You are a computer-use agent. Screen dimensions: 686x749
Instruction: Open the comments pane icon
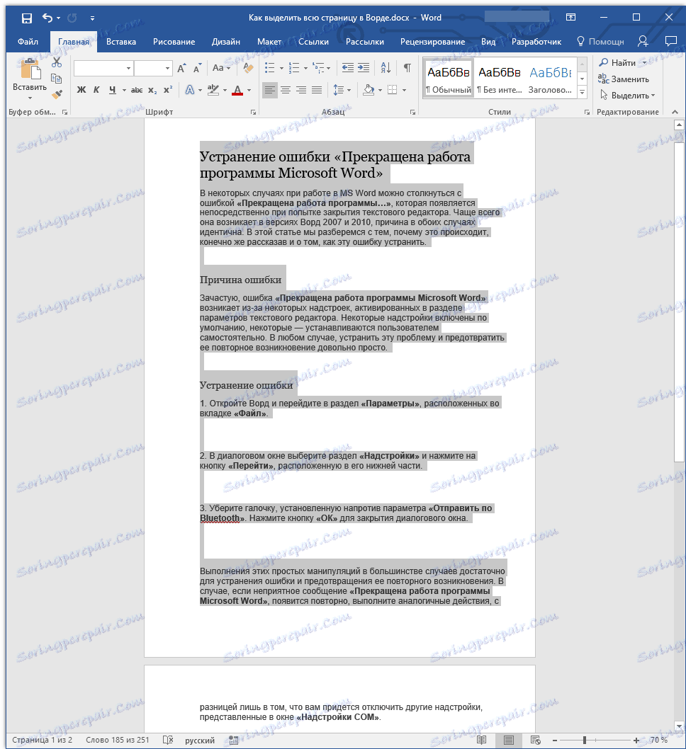[671, 42]
